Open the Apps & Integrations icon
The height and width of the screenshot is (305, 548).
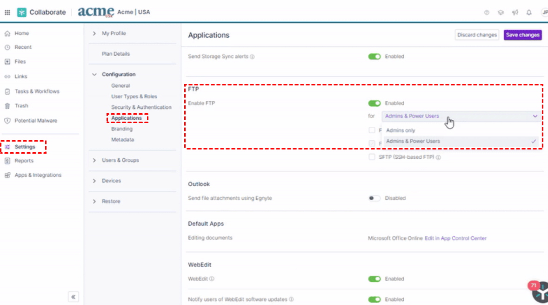point(7,175)
